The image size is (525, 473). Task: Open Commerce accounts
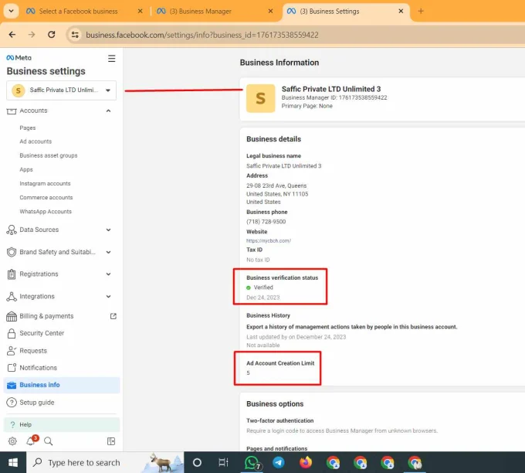46,197
